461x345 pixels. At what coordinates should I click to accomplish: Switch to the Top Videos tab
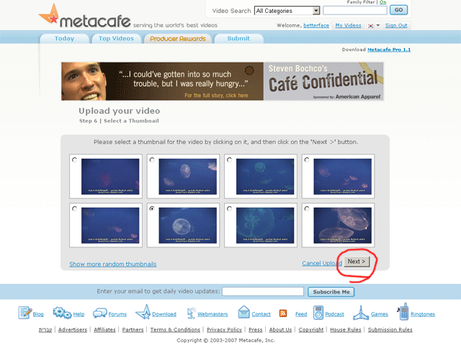(x=116, y=38)
